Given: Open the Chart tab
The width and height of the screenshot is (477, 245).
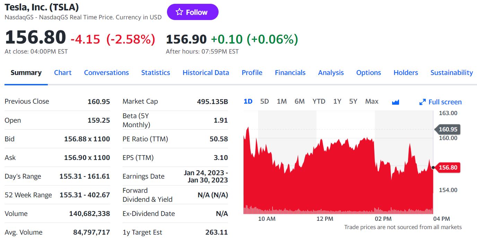Looking at the screenshot, I should pos(63,73).
